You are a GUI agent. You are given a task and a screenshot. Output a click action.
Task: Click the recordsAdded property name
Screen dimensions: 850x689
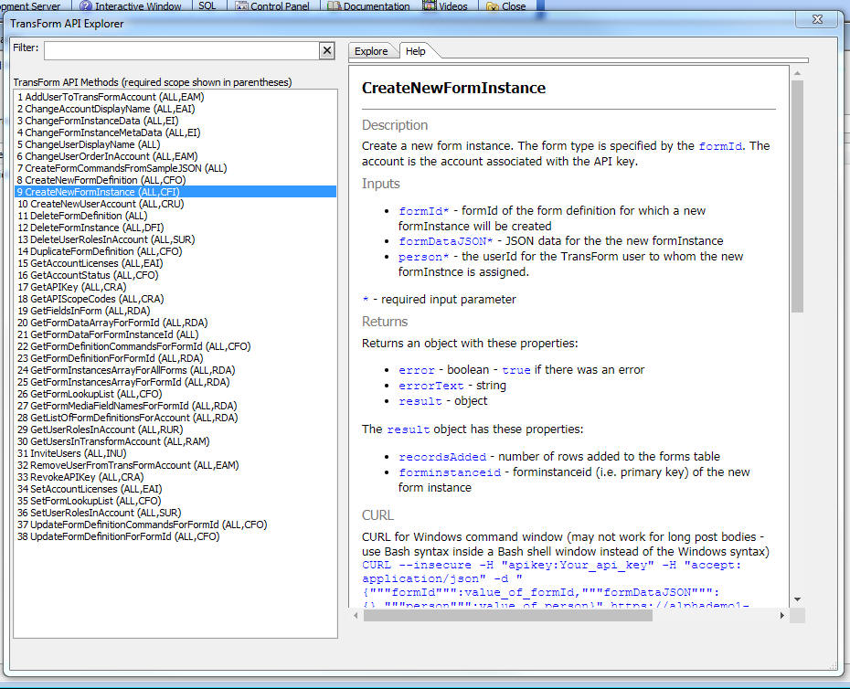coord(442,458)
